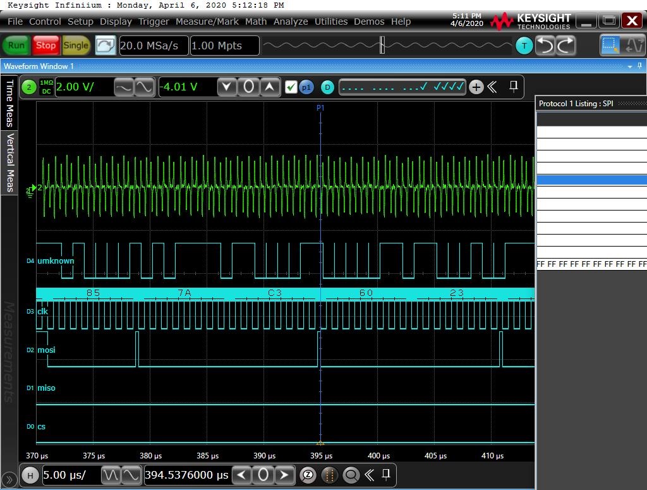647x490 pixels.
Task: Click the horizontal H button
Action: tap(30, 475)
